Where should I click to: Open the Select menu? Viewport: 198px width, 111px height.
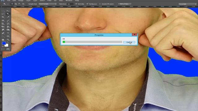[x=42, y=1]
